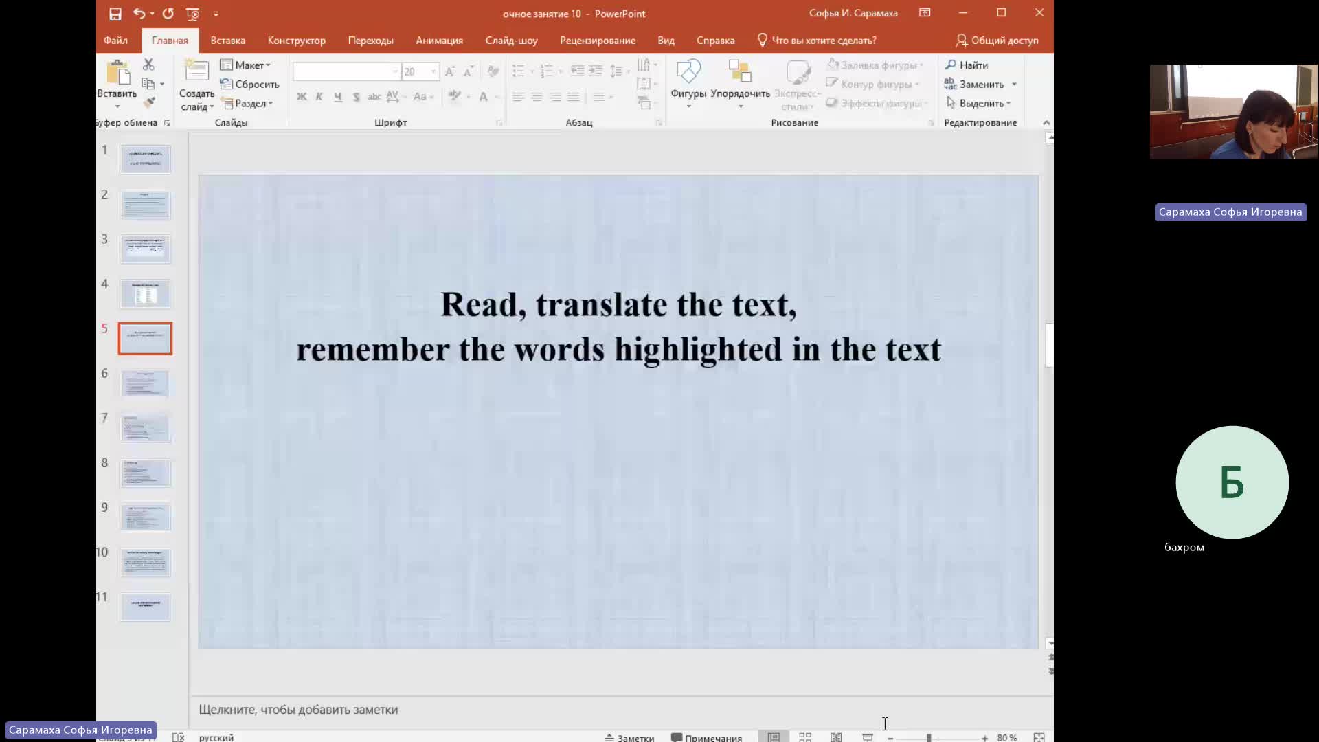1319x742 pixels.
Task: Open the font color picker (A)
Action: (x=484, y=97)
